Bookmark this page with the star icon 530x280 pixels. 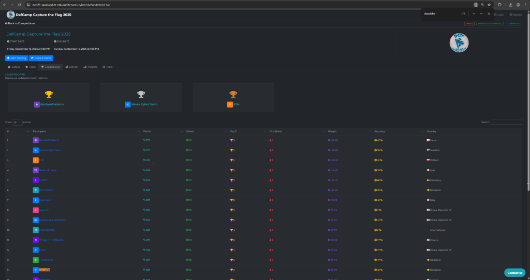point(489,5)
